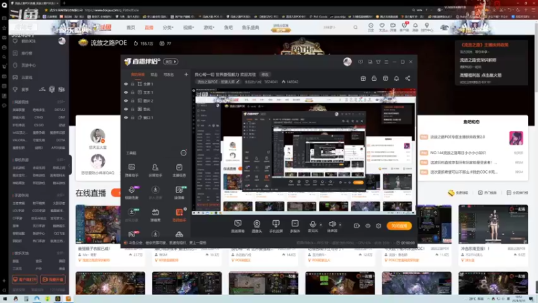Open the gift box icon in 直播伴侣
The width and height of the screenshot is (538, 303).
363,78
